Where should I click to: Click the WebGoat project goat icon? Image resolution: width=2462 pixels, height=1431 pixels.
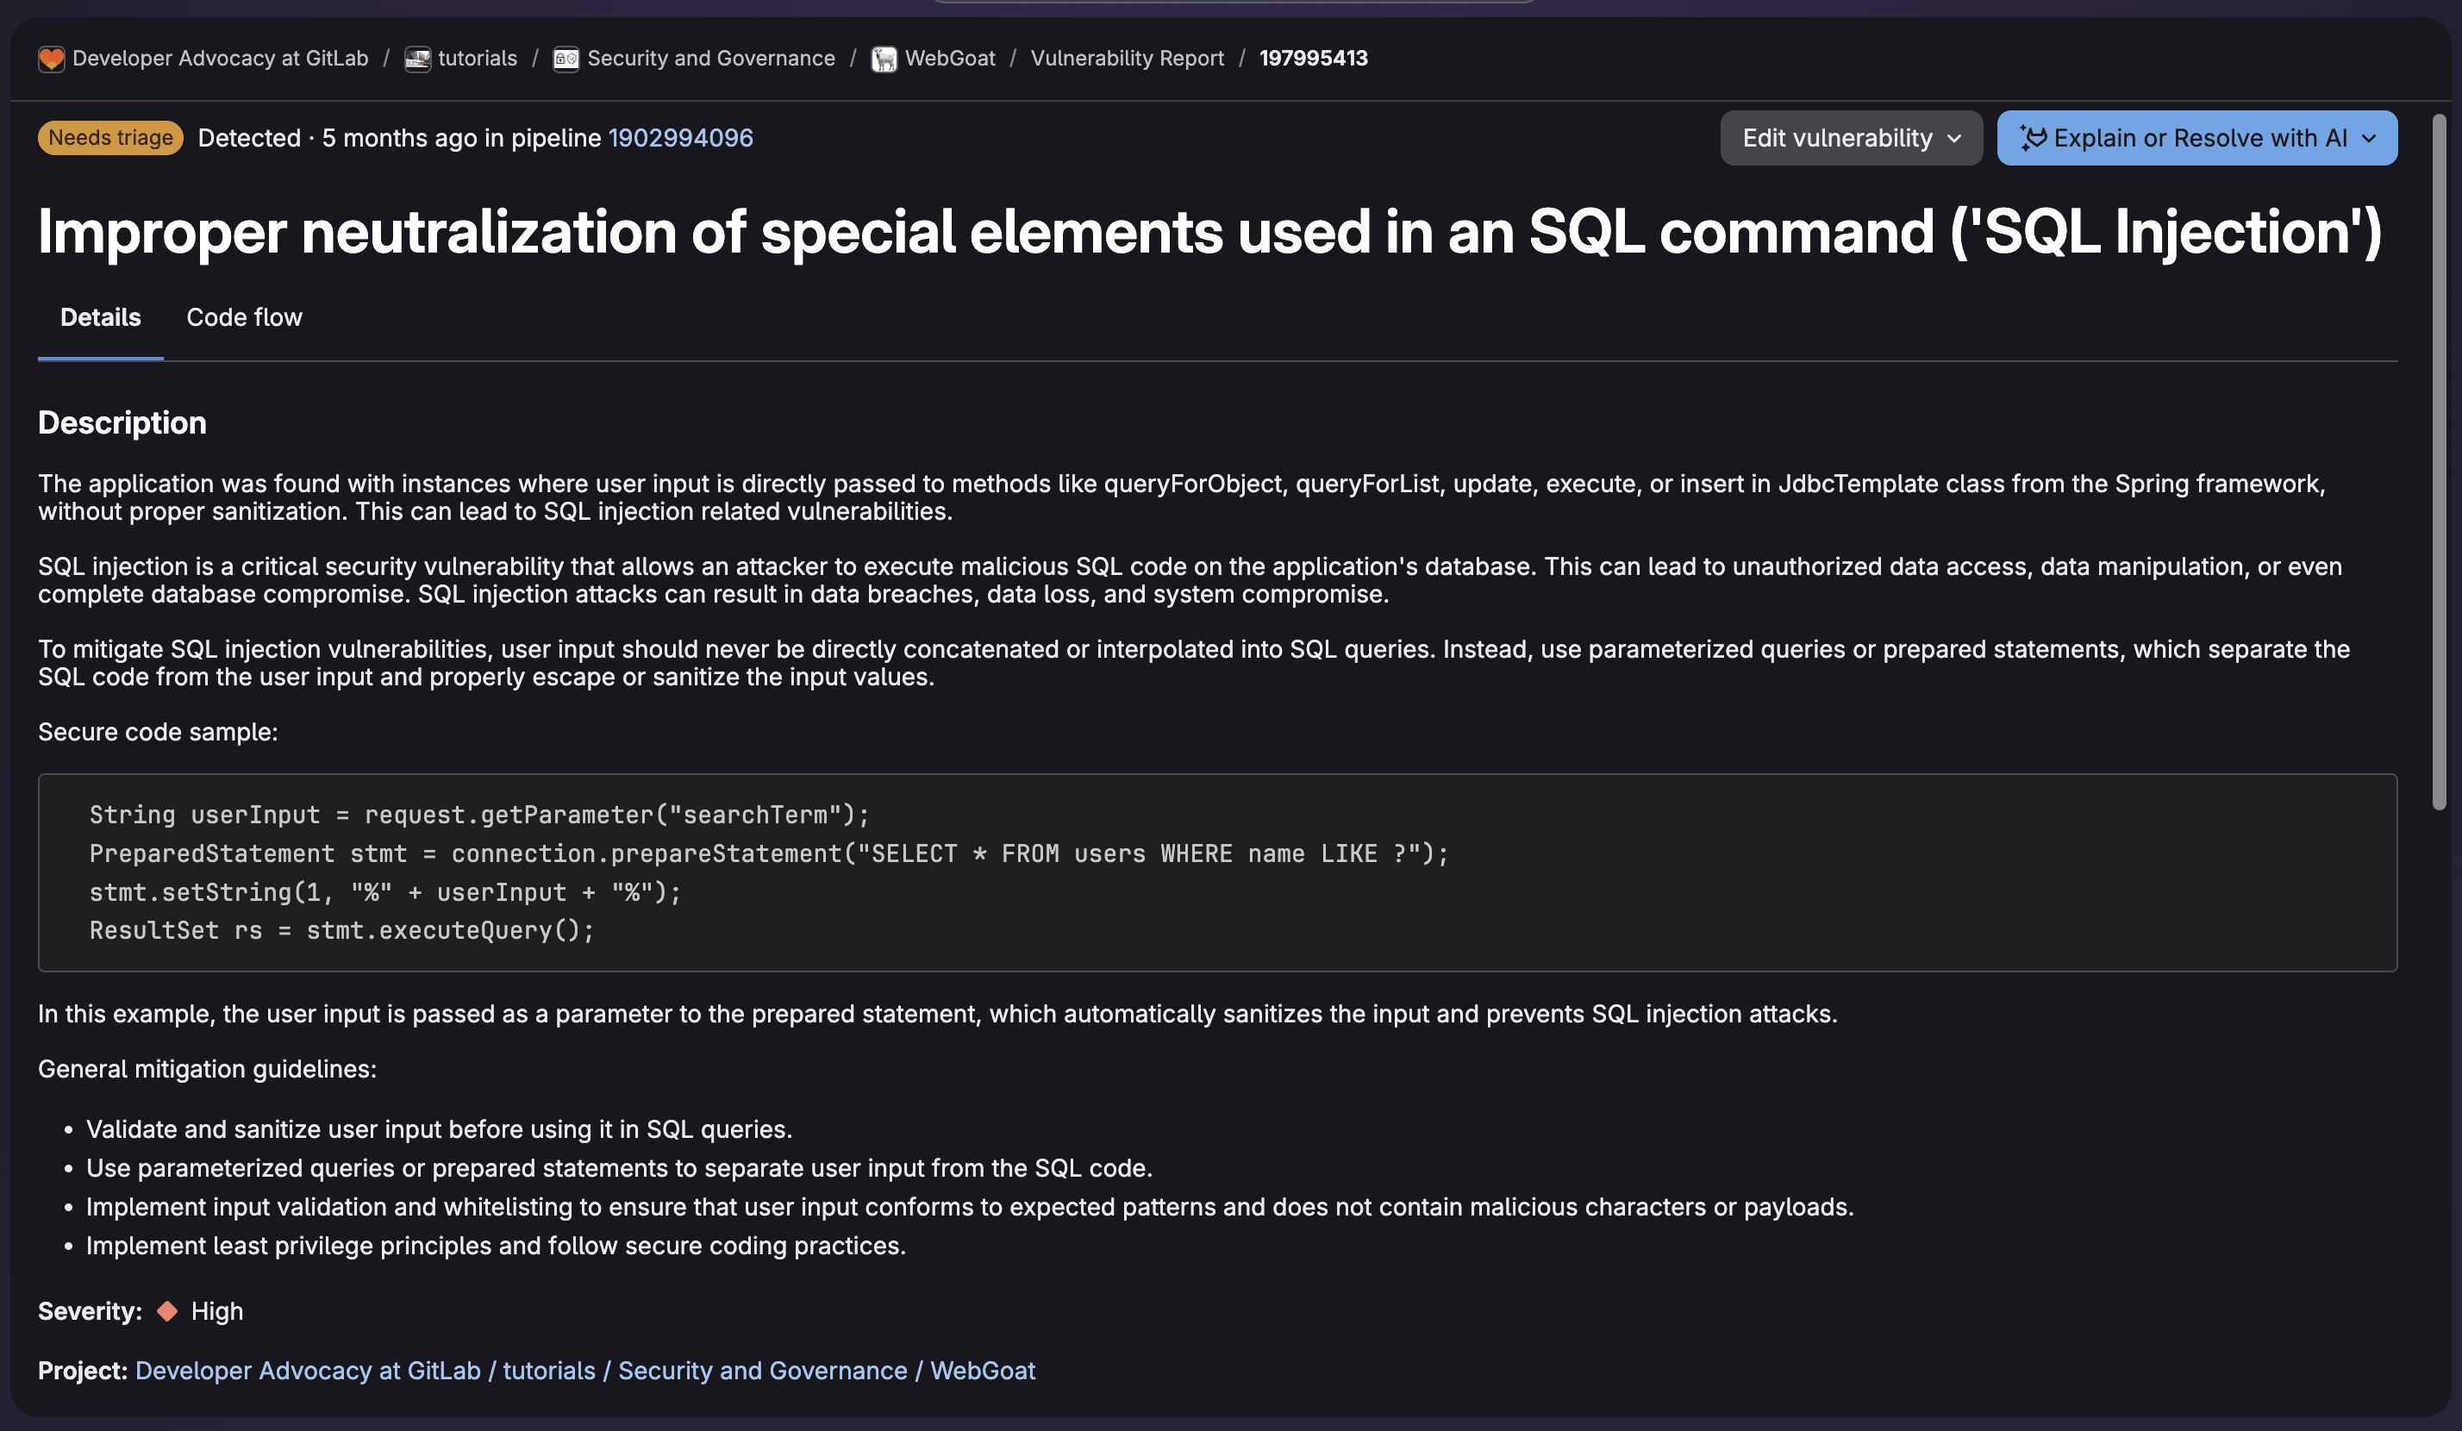(x=884, y=59)
